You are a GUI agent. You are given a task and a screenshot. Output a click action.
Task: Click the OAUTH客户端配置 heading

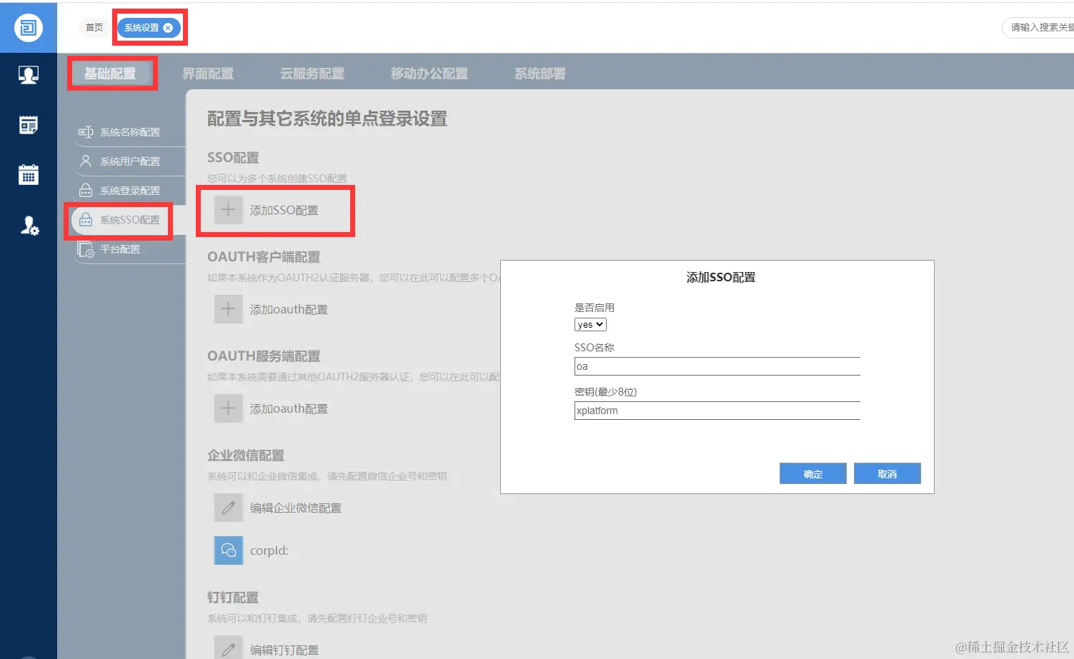click(x=264, y=257)
